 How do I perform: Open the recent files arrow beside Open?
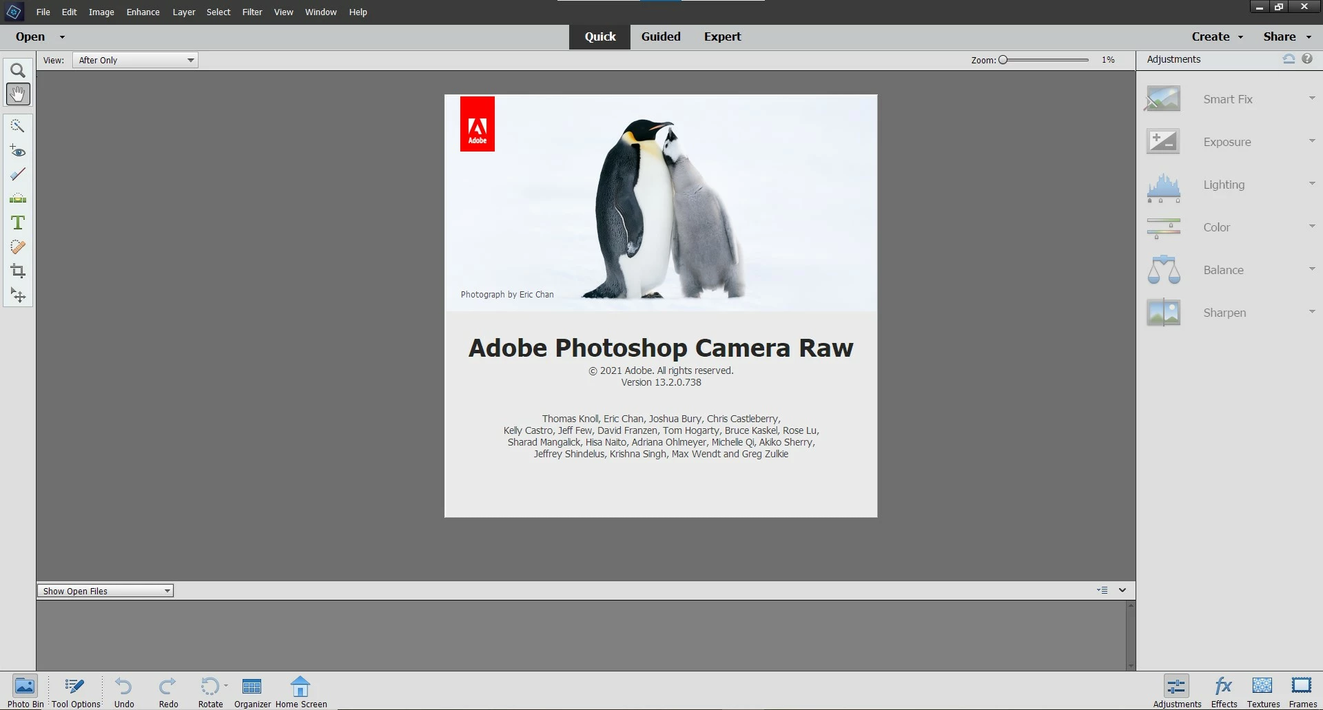click(x=62, y=37)
